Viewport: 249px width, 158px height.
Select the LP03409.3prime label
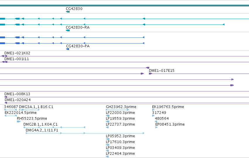pyautogui.click(x=120, y=148)
